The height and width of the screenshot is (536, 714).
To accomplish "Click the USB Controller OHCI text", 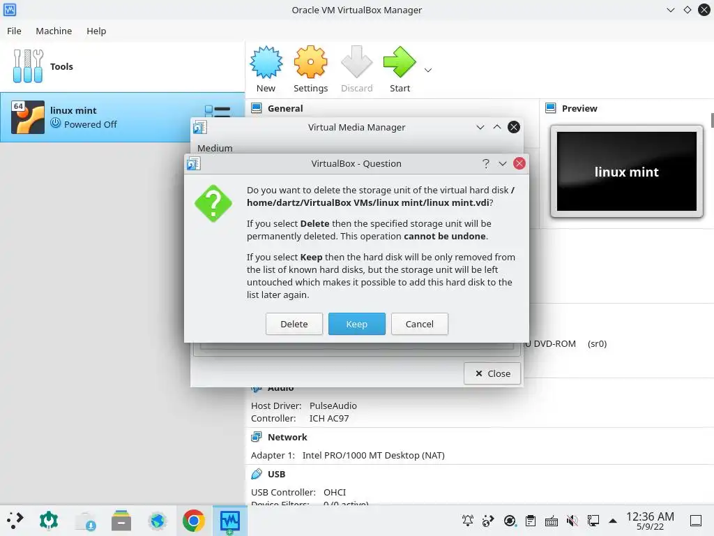I will (x=298, y=492).
